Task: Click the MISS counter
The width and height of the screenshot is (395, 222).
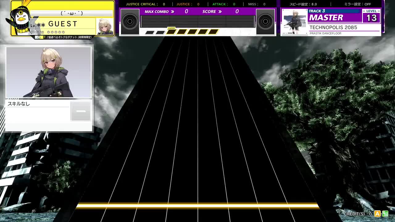Action: (x=257, y=4)
